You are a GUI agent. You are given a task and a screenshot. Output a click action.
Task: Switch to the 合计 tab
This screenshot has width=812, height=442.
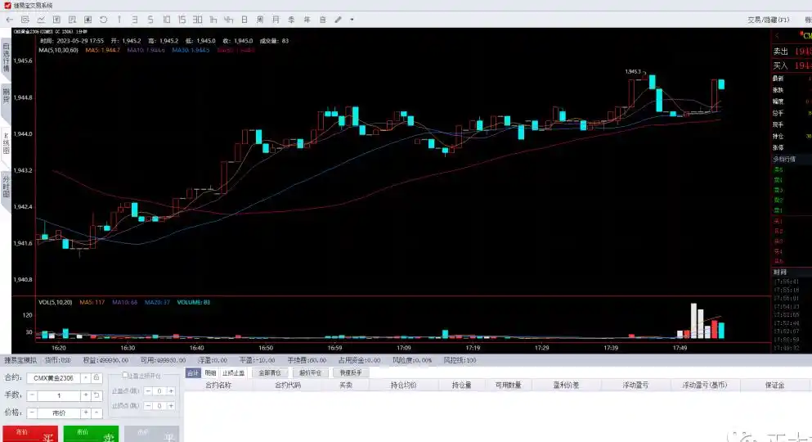193,373
